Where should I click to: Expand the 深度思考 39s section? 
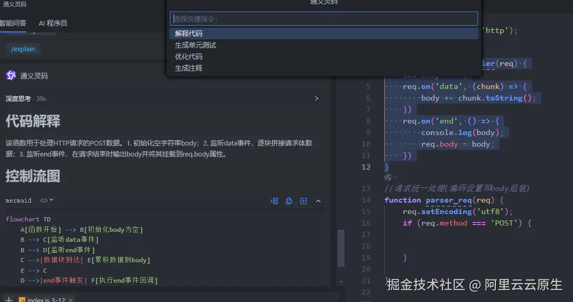[x=317, y=98]
